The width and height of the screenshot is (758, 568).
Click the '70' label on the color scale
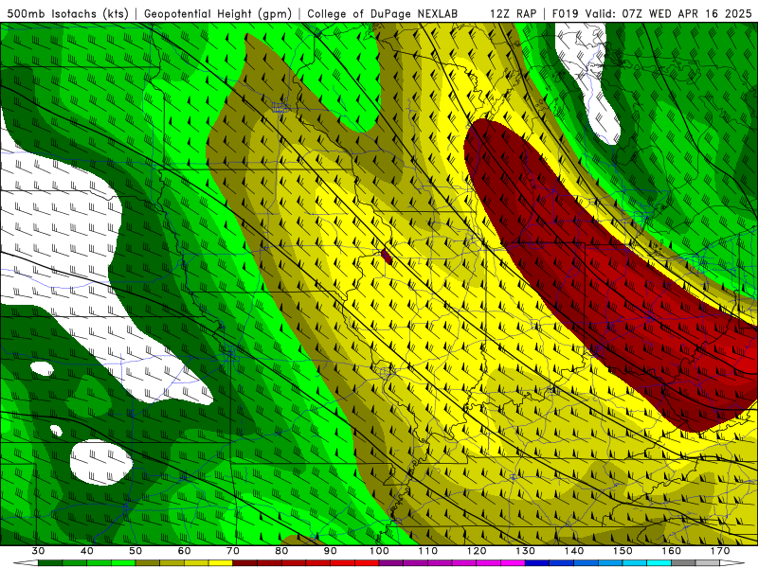tap(233, 551)
